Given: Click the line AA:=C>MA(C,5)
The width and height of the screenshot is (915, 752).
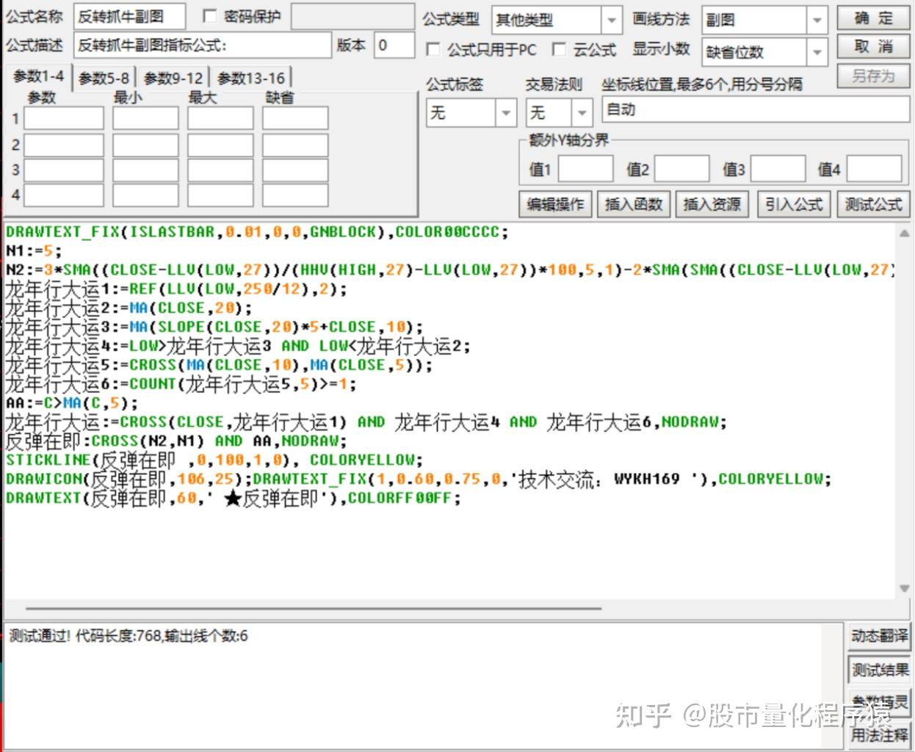Looking at the screenshot, I should tap(72, 403).
